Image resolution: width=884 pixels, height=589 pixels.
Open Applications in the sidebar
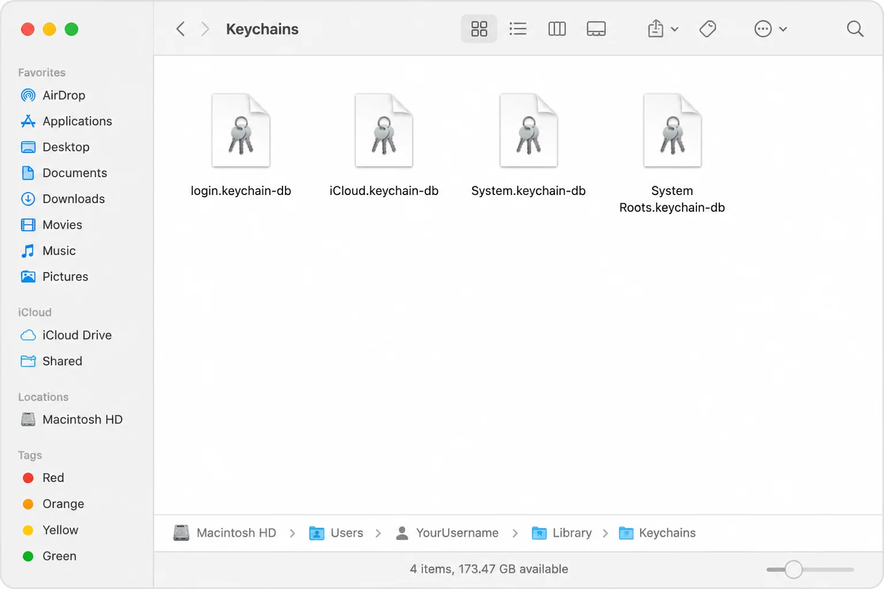pyautogui.click(x=66, y=121)
